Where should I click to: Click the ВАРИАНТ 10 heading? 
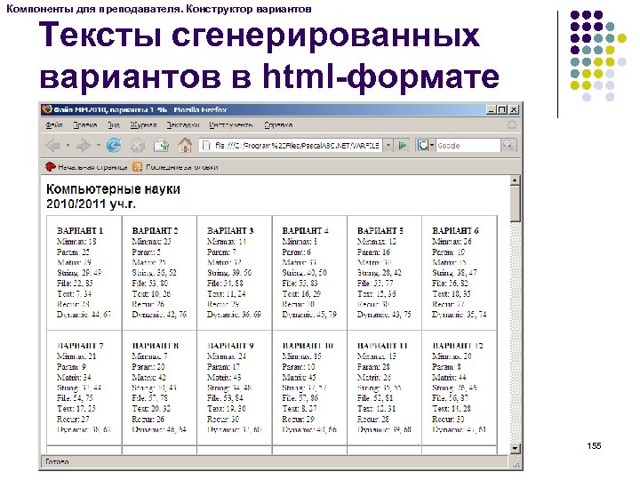point(308,346)
